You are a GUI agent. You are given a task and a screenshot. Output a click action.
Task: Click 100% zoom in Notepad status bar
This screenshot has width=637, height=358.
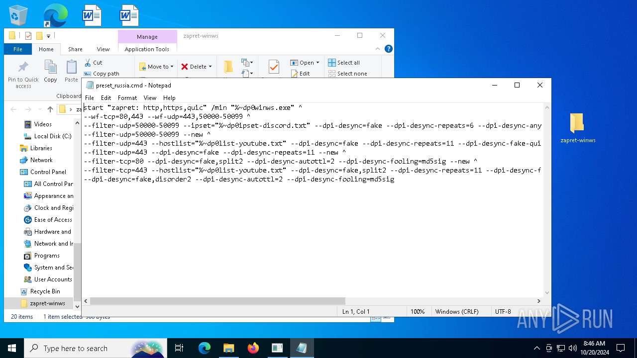pos(417,312)
